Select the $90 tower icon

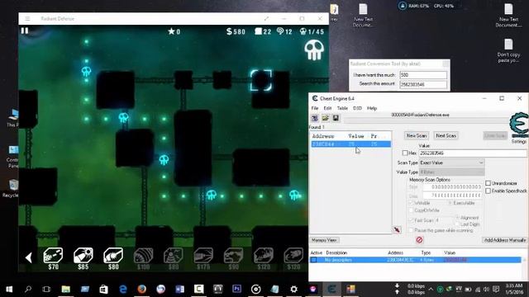(x=233, y=258)
